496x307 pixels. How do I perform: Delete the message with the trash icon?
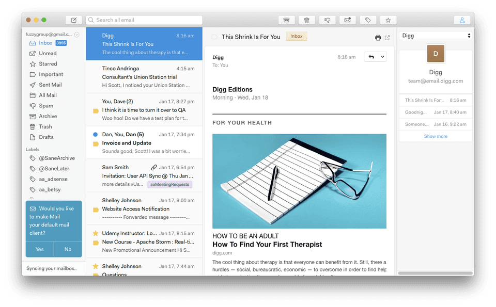[306, 20]
